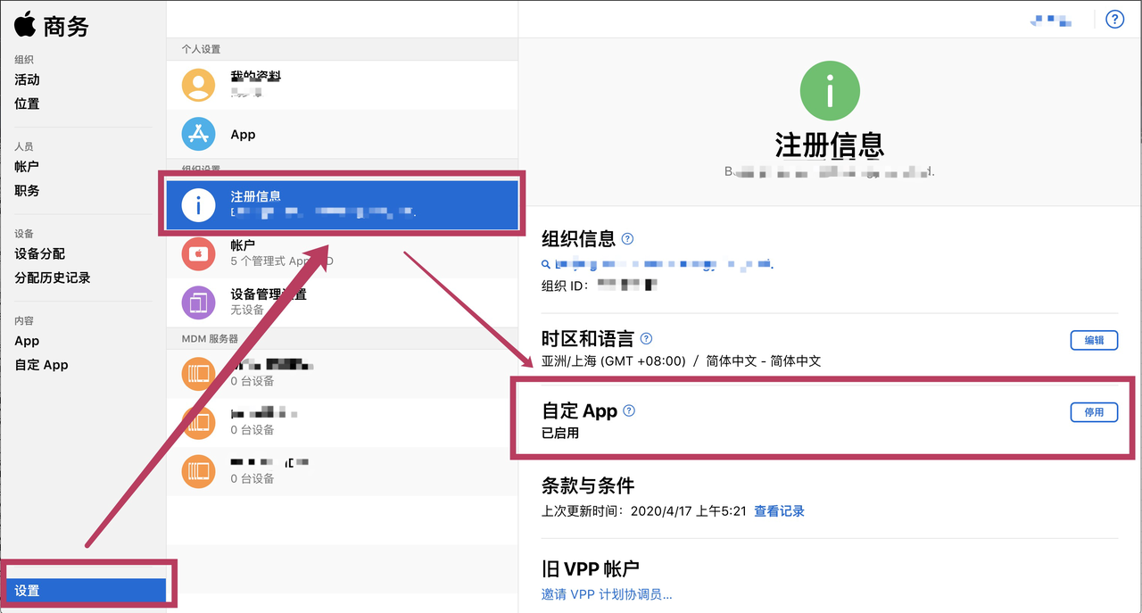This screenshot has width=1142, height=613.
Task: Open 职务 in the sidebar
Action: (27, 191)
